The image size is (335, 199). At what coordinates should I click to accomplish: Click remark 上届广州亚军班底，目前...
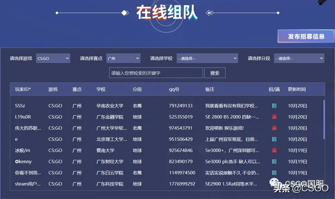pos(231,139)
